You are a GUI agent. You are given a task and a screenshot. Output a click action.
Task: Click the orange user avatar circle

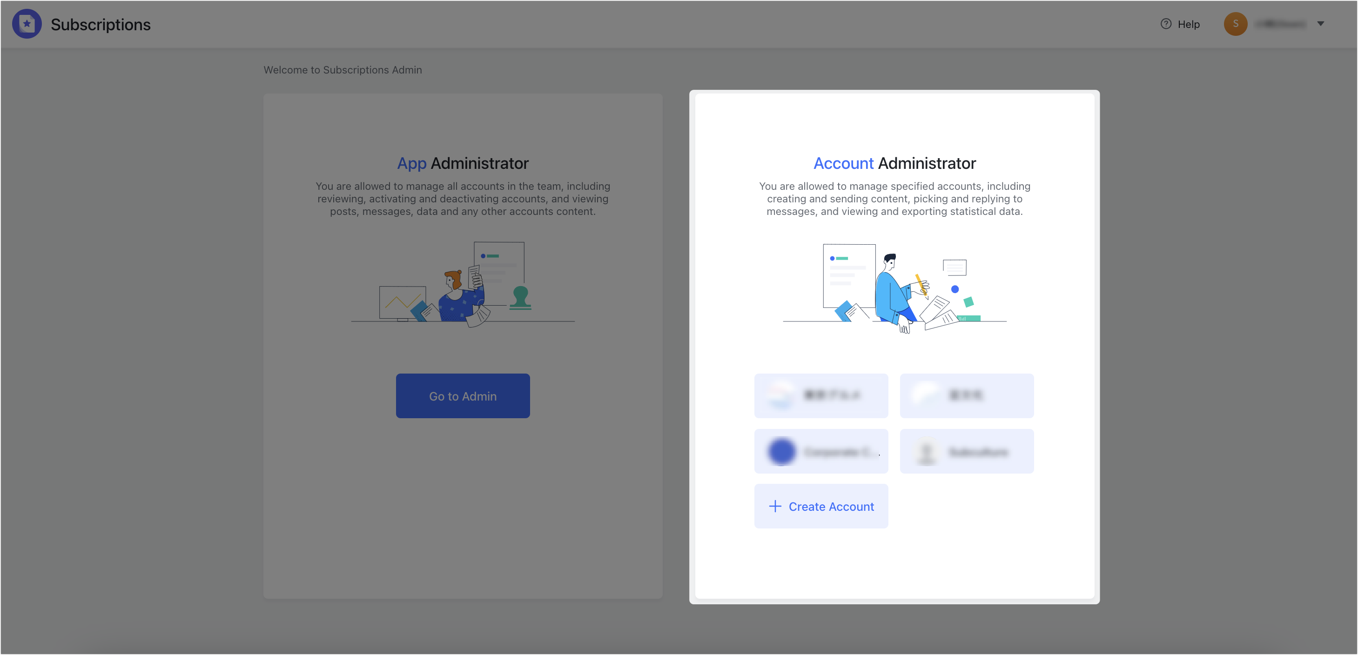click(x=1236, y=23)
